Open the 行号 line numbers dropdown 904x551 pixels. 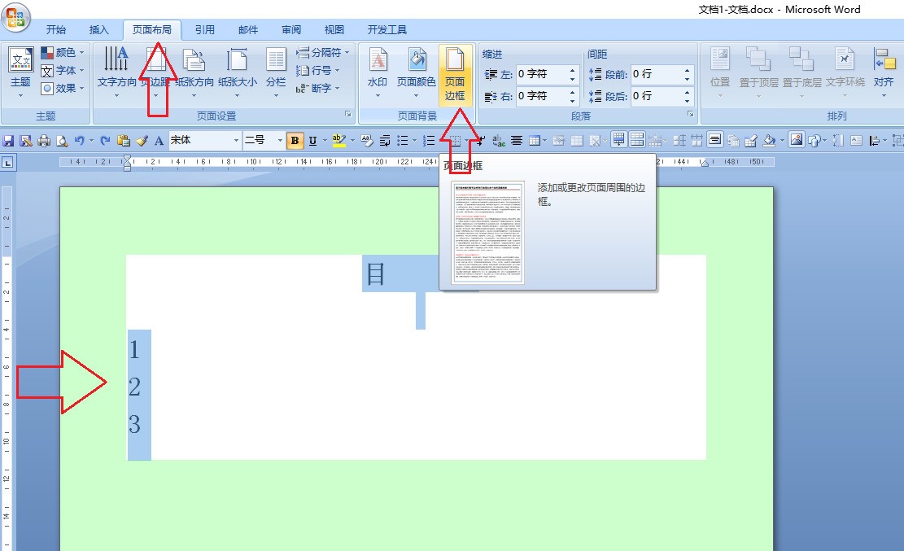318,70
